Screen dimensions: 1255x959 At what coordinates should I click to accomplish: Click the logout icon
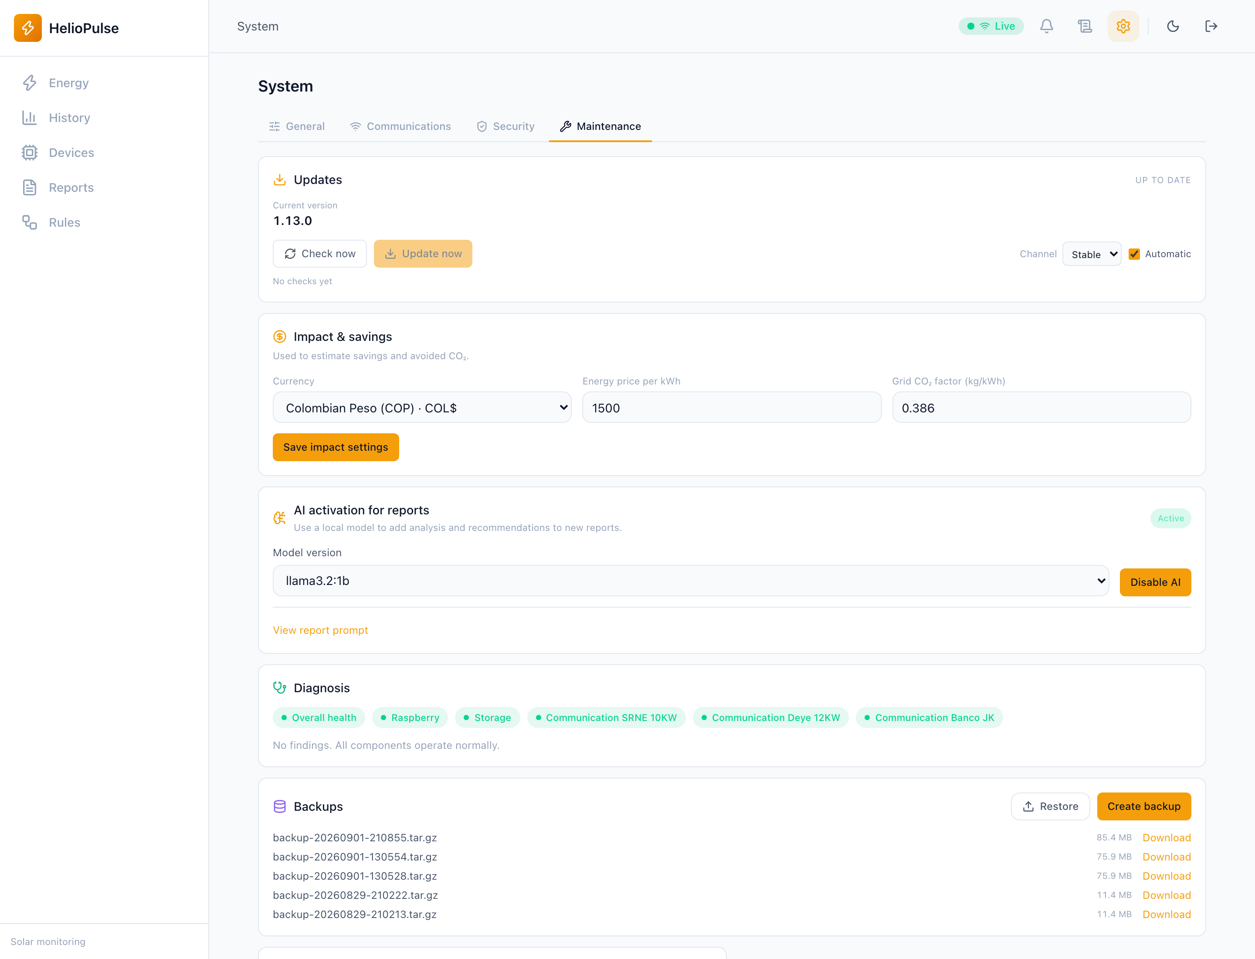[1211, 26]
